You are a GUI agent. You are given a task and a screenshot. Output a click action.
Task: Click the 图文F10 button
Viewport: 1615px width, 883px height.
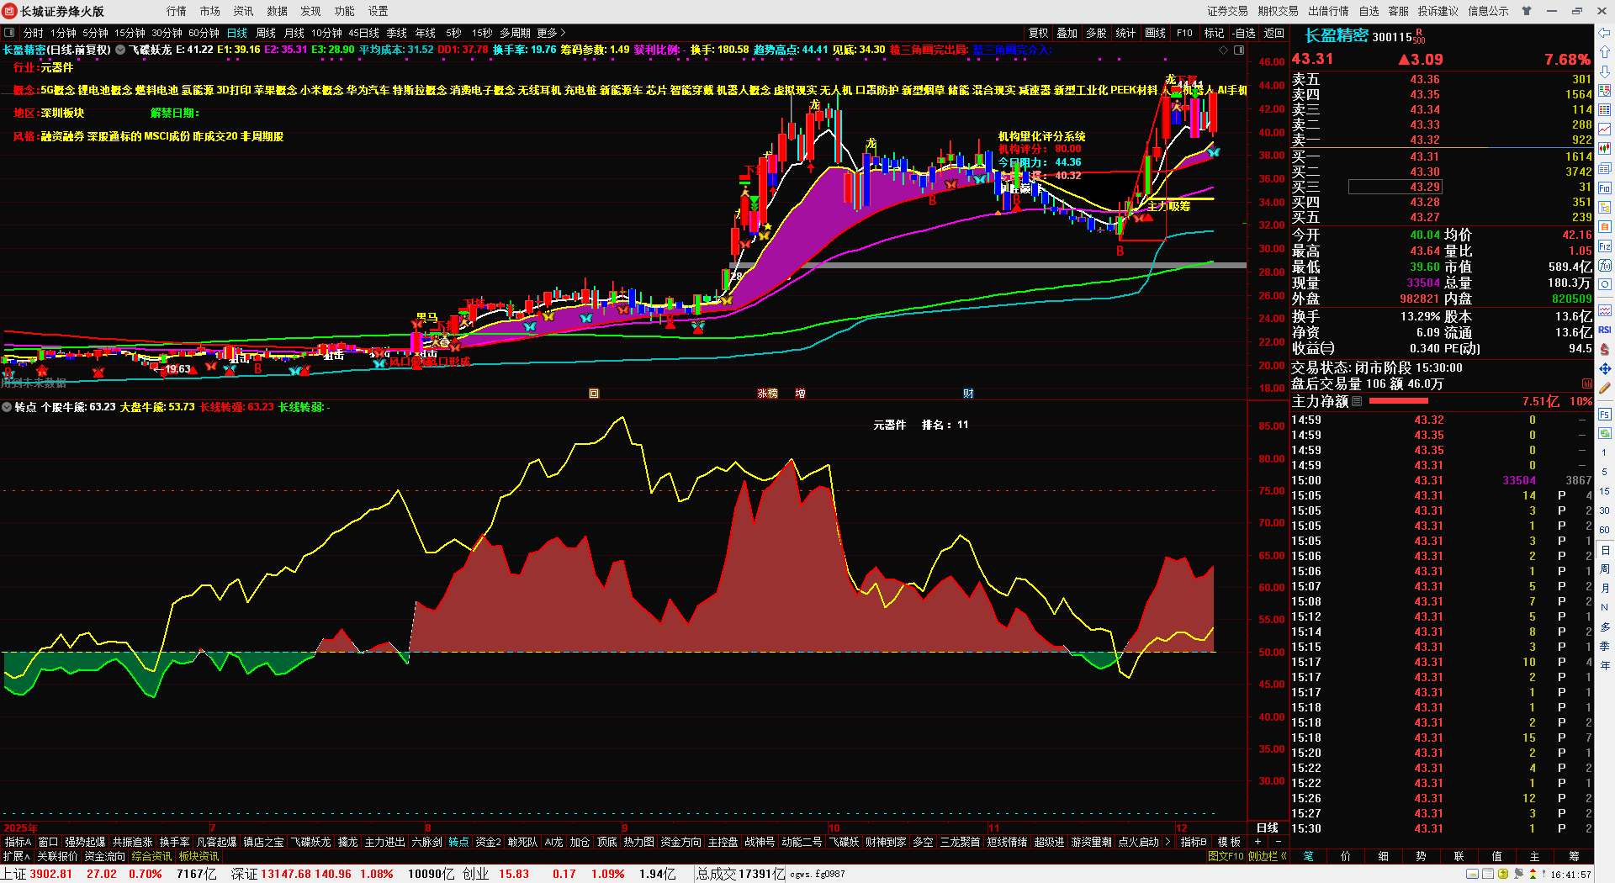coord(1226,856)
